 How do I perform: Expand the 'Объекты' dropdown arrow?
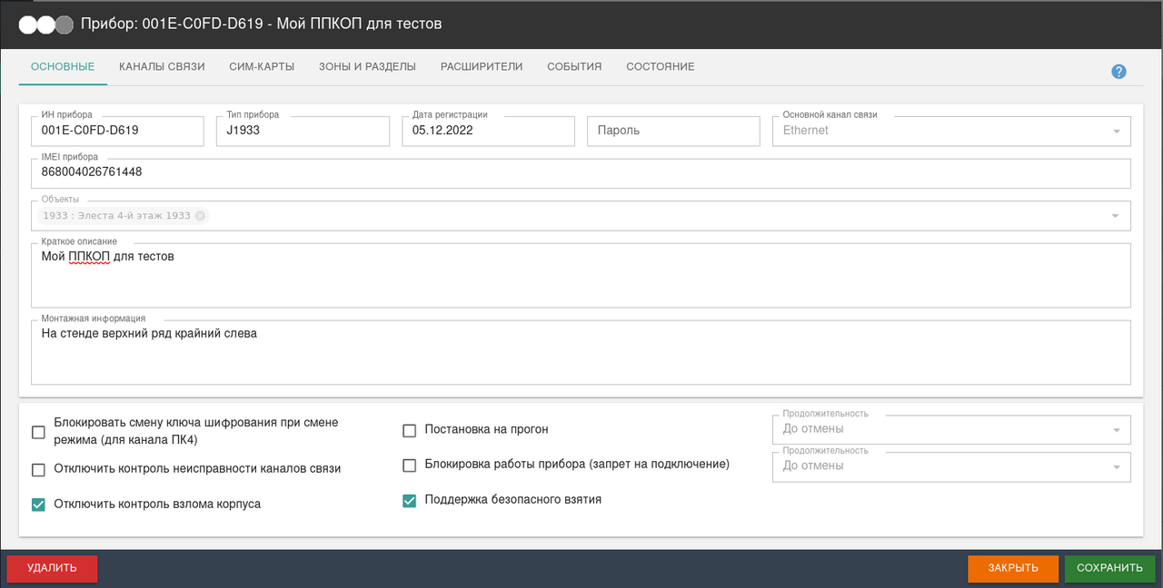[1116, 216]
